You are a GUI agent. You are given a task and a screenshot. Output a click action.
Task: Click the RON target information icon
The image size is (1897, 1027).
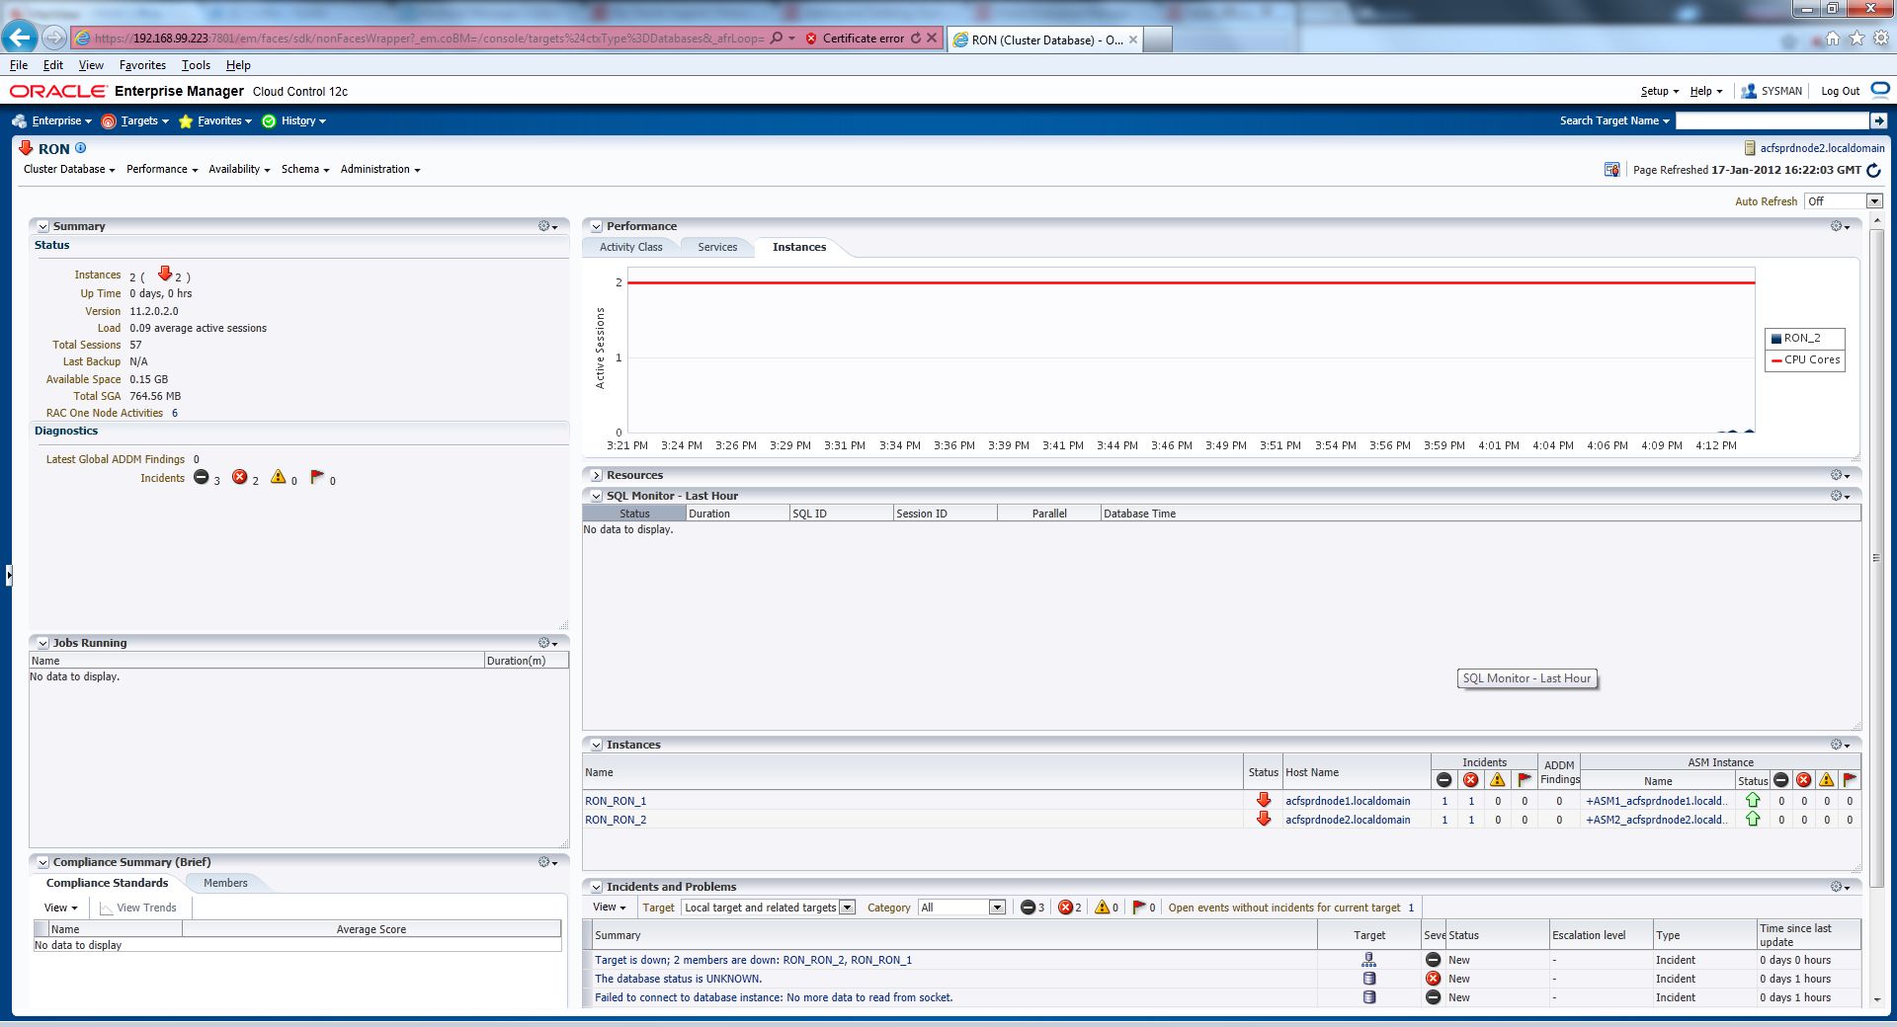[81, 148]
